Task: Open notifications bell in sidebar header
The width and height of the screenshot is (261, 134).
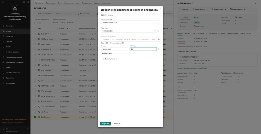Action: (24, 2)
